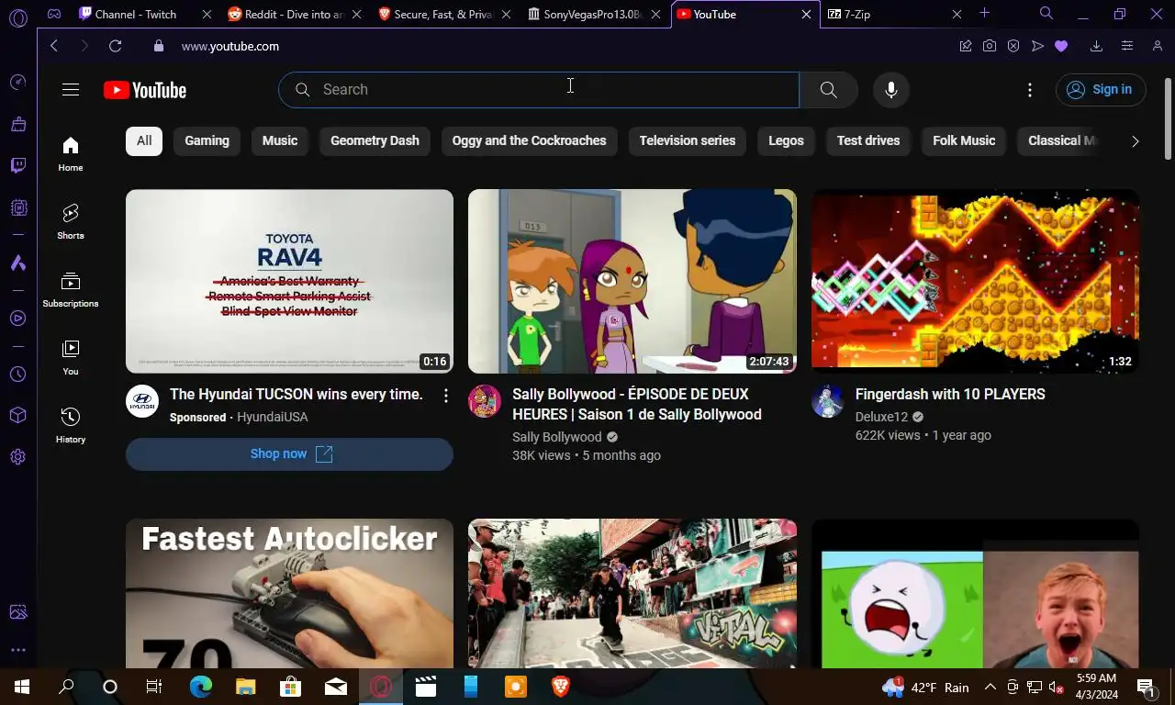
Task: Reload the YouTube page
Action: 115,46
